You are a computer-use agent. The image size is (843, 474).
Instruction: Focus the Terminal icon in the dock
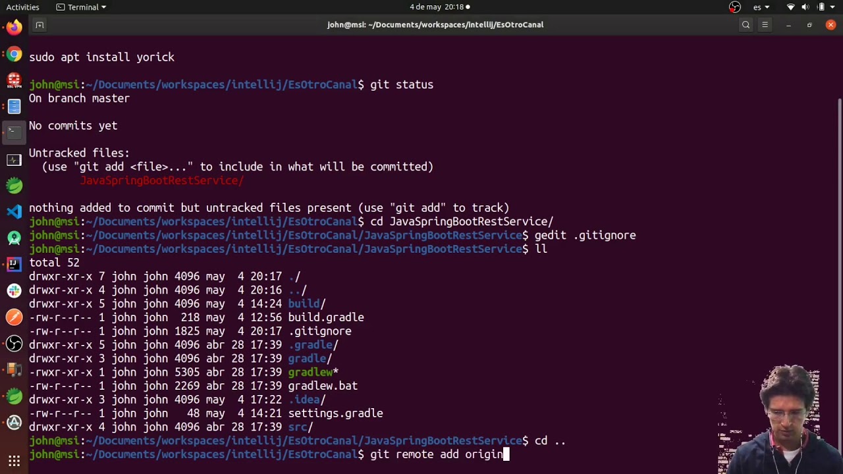tap(14, 133)
